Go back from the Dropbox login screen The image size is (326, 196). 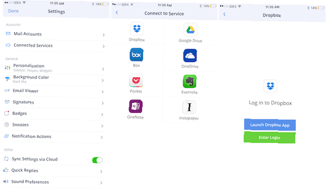point(224,14)
